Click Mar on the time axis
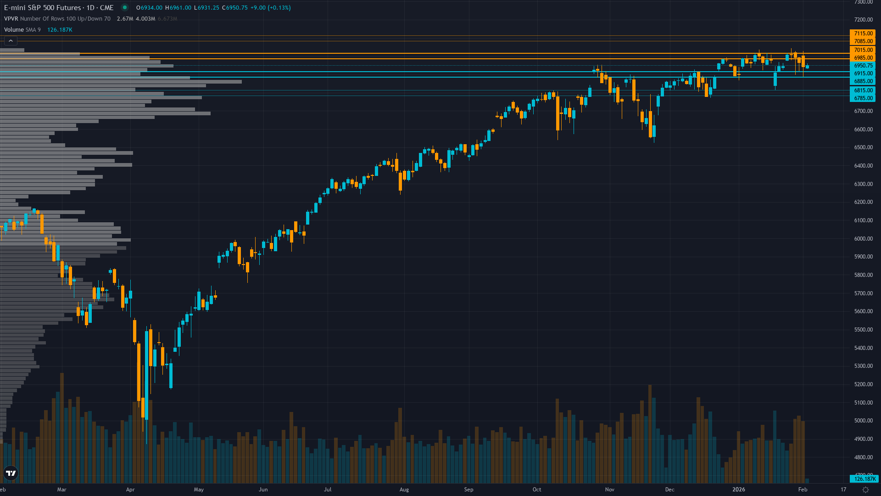This screenshot has height=496, width=881. 62,490
